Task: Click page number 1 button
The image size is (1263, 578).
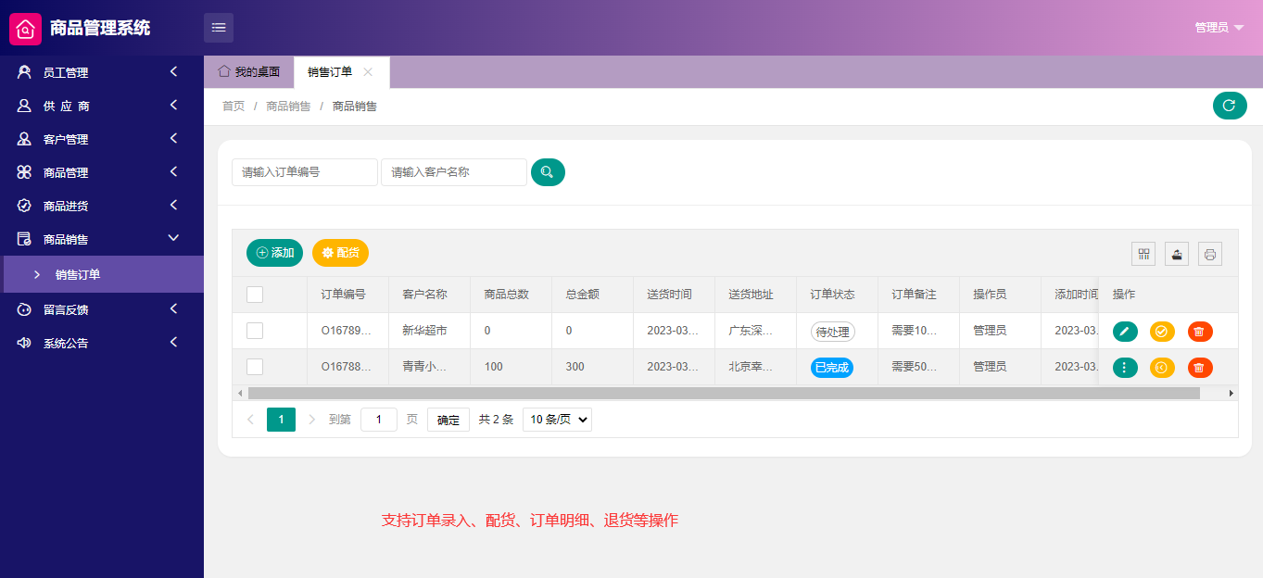Action: pos(281,420)
